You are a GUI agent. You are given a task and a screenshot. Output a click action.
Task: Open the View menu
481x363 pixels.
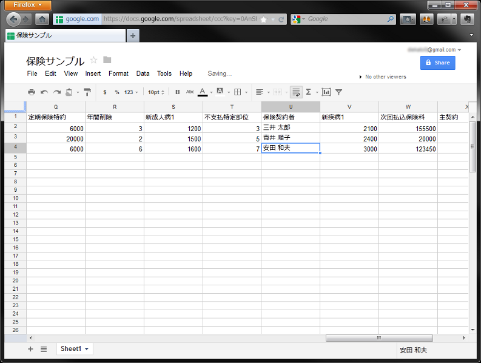point(71,73)
